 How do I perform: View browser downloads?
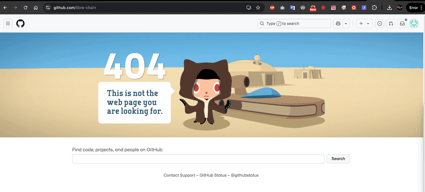389,8
